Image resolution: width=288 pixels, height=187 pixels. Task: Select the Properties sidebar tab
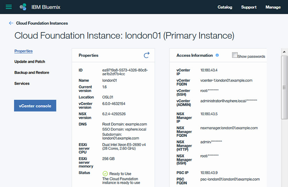tap(23, 51)
